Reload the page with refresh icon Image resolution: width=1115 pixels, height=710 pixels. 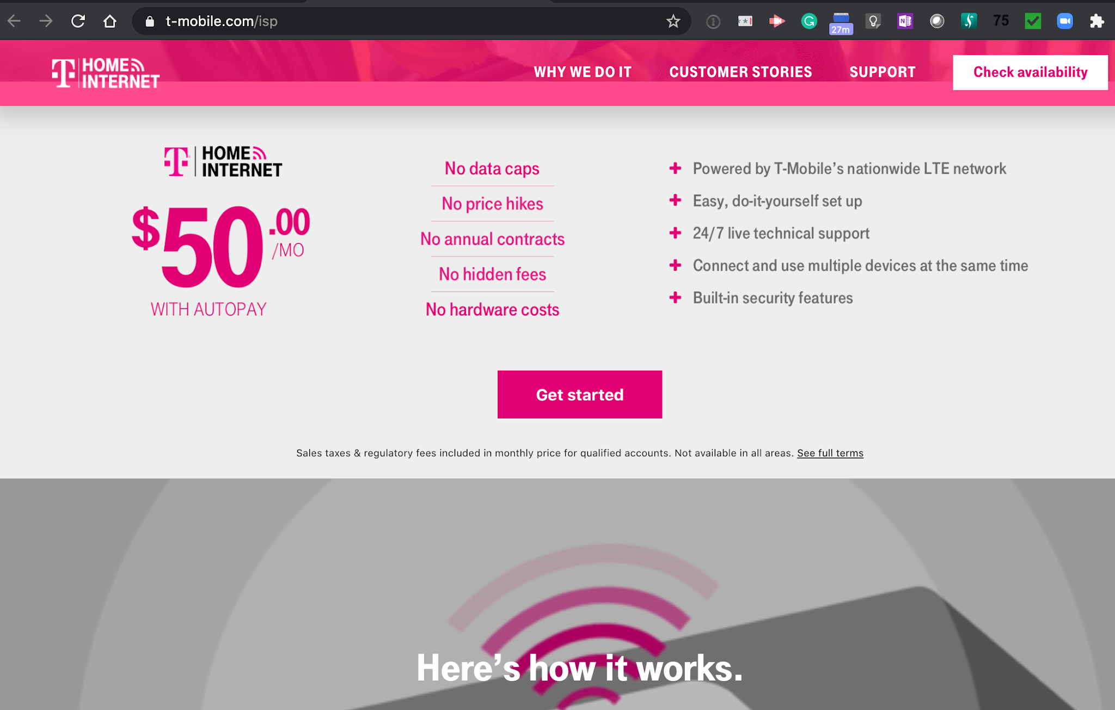click(x=78, y=21)
